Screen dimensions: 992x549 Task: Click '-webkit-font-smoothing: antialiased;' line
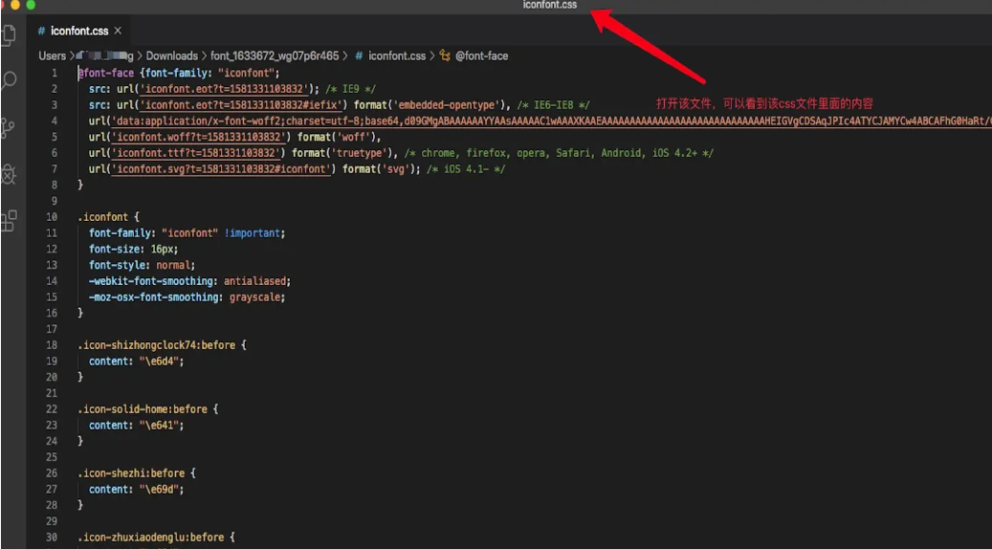pos(189,281)
